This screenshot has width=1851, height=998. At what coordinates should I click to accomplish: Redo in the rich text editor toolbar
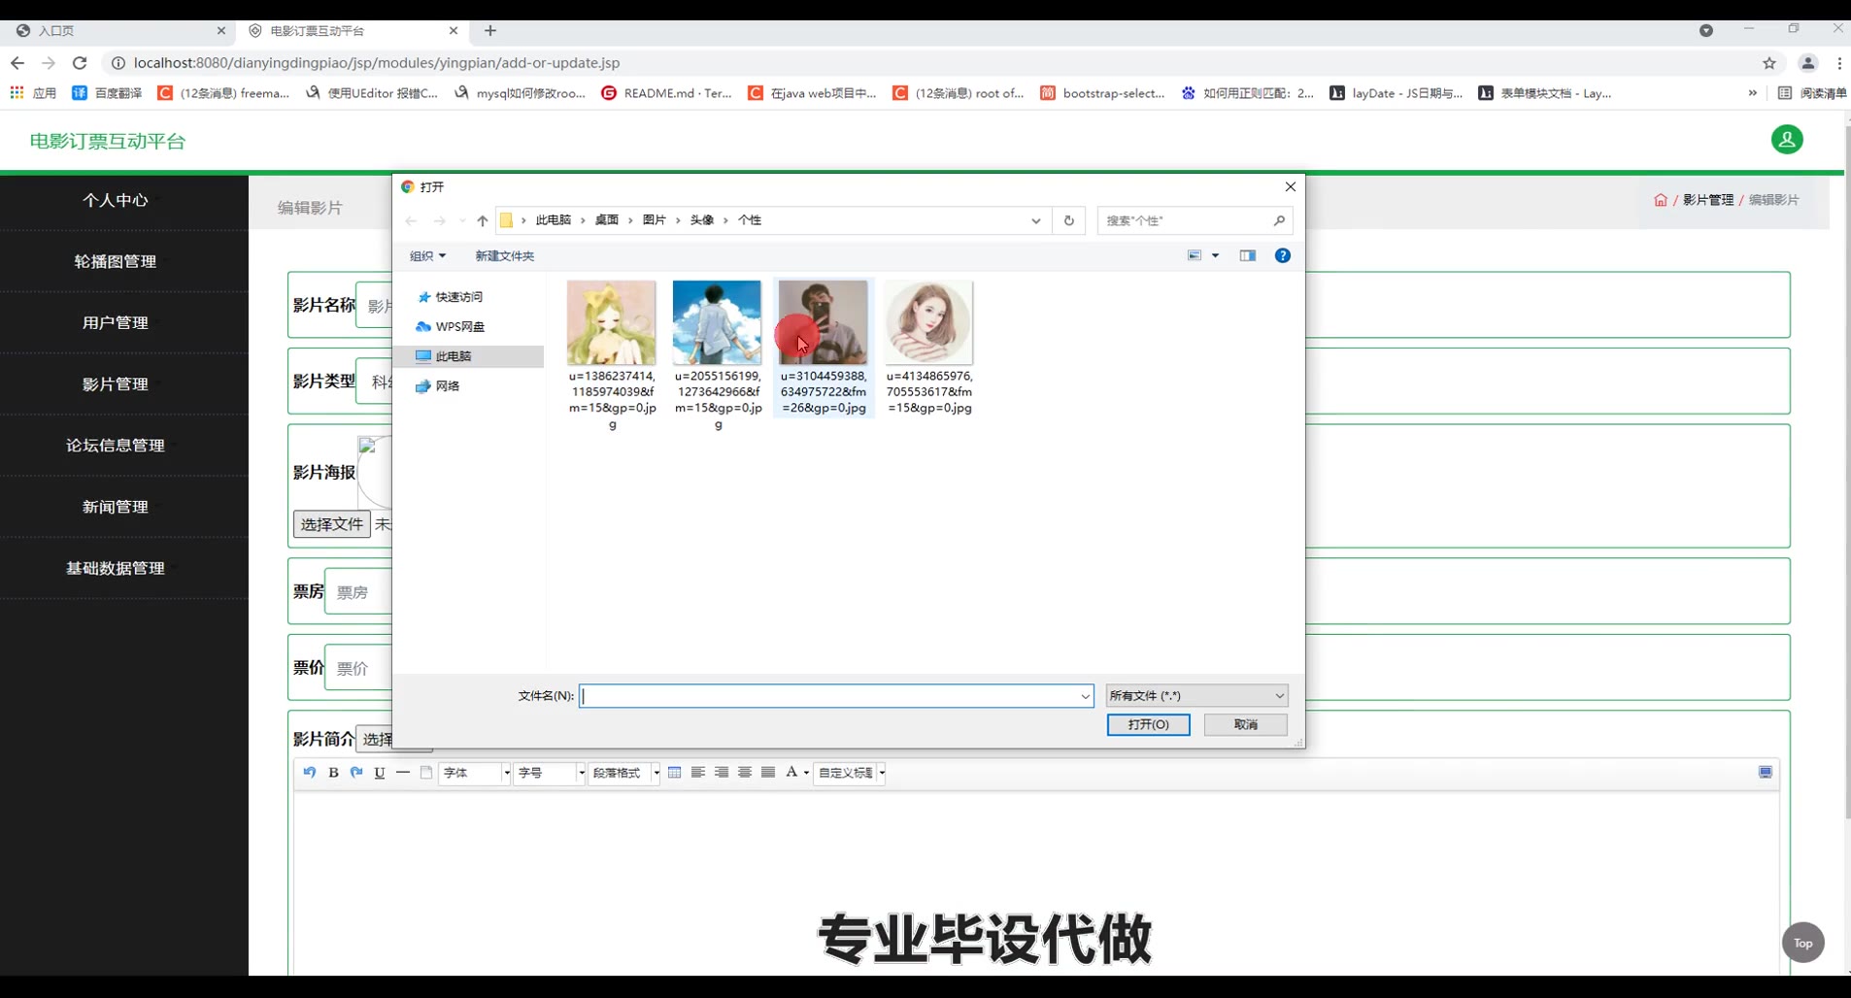pos(356,773)
